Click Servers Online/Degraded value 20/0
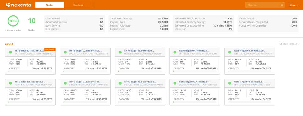Screen dimensions: 303x116 (294, 22)
